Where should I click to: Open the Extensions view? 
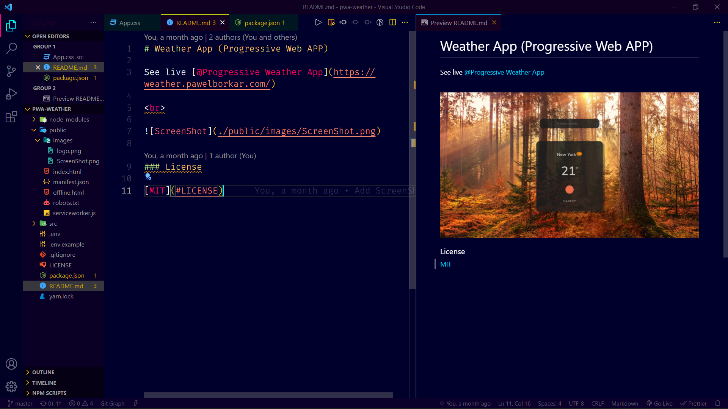click(x=11, y=117)
